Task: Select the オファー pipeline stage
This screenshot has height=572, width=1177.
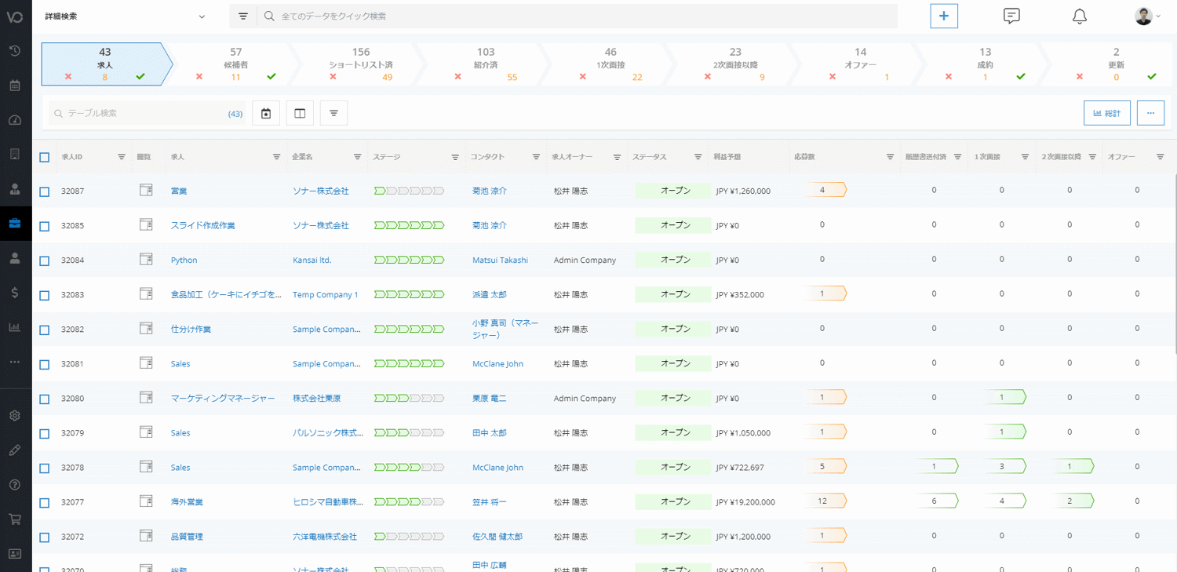Action: click(860, 64)
